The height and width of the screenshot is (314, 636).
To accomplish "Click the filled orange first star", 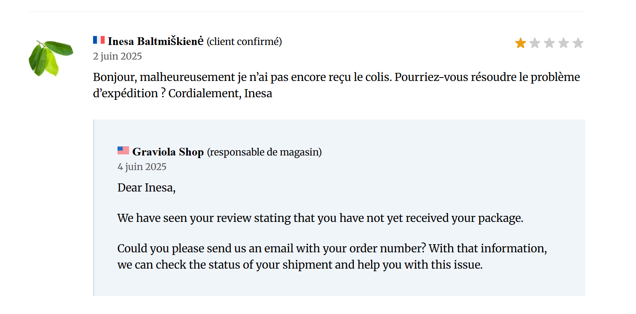I will click(521, 43).
